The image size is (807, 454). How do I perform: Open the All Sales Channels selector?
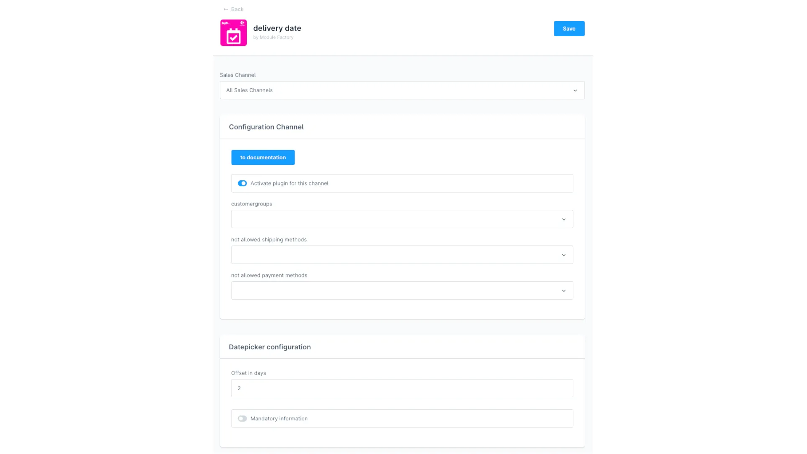point(402,90)
